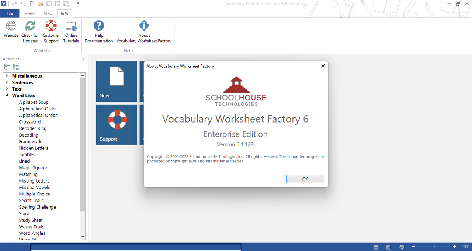This screenshot has height=251, width=472.
Task: Select Hidden Letters activity
Action: pos(34,148)
